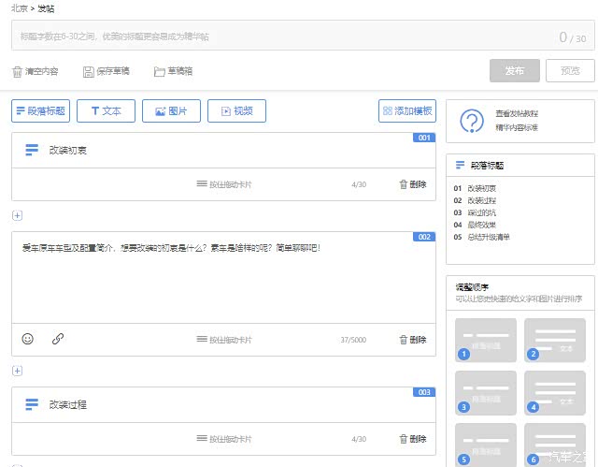Image resolution: width=598 pixels, height=467 pixels.
Task: Click the insert link icon in card 002
Action: click(x=58, y=339)
